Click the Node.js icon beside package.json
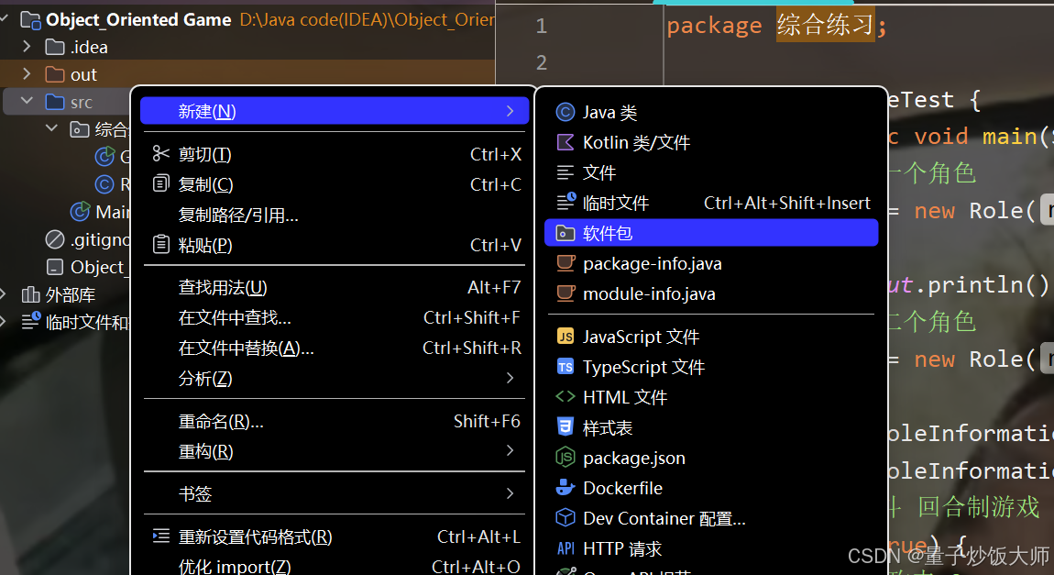This screenshot has width=1054, height=575. (565, 458)
